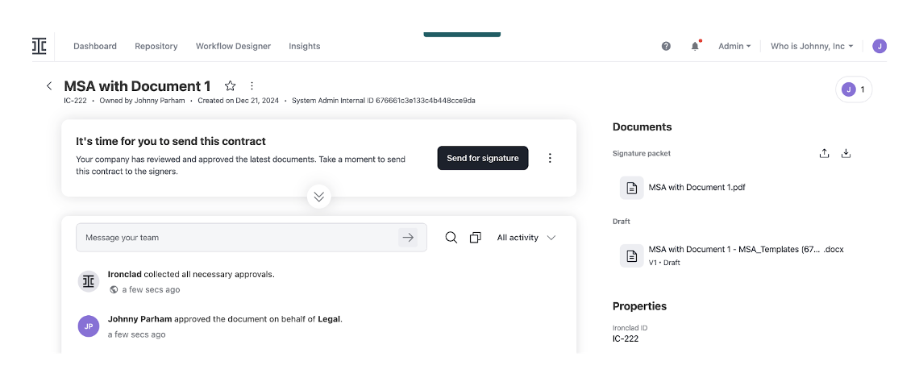Click the JP avatar in activity feed
This screenshot has width=919, height=386.
click(x=89, y=326)
